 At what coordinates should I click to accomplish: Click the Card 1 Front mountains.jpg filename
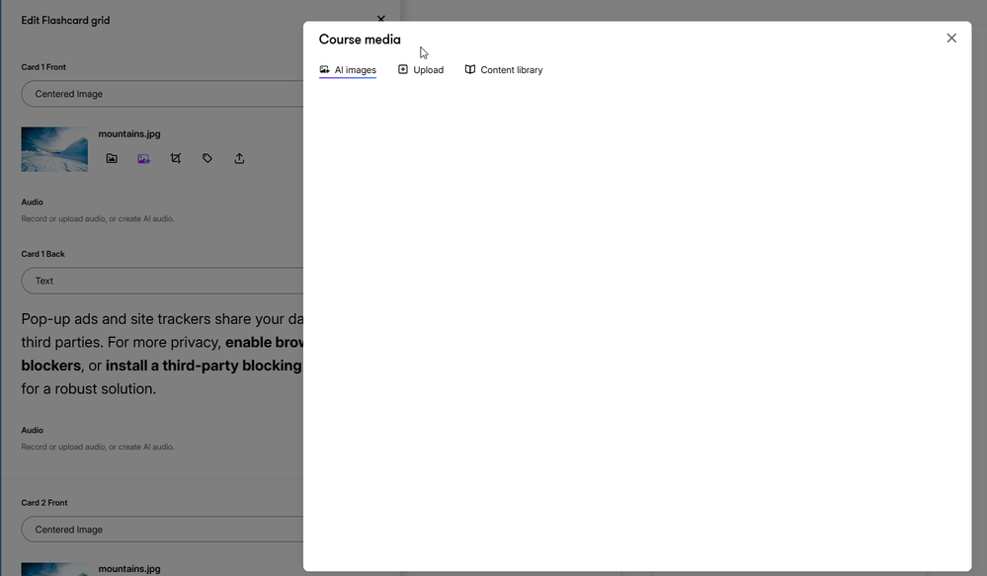point(129,133)
